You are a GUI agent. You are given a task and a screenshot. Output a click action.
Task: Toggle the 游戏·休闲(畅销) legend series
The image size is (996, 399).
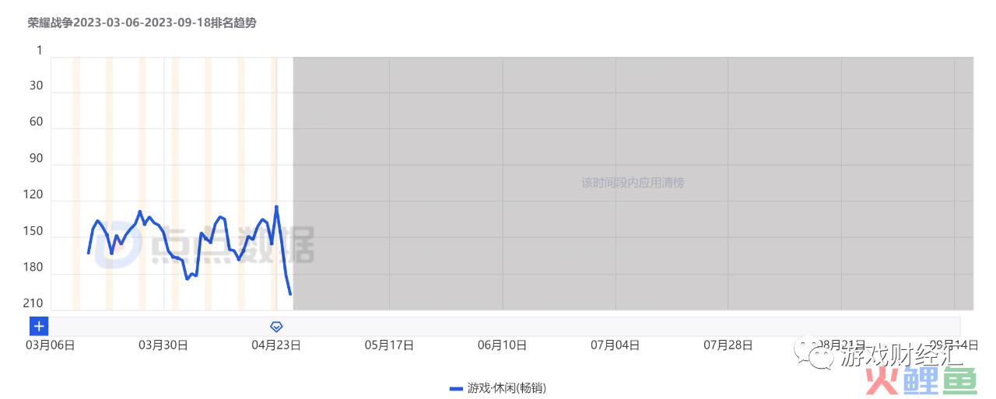(498, 387)
